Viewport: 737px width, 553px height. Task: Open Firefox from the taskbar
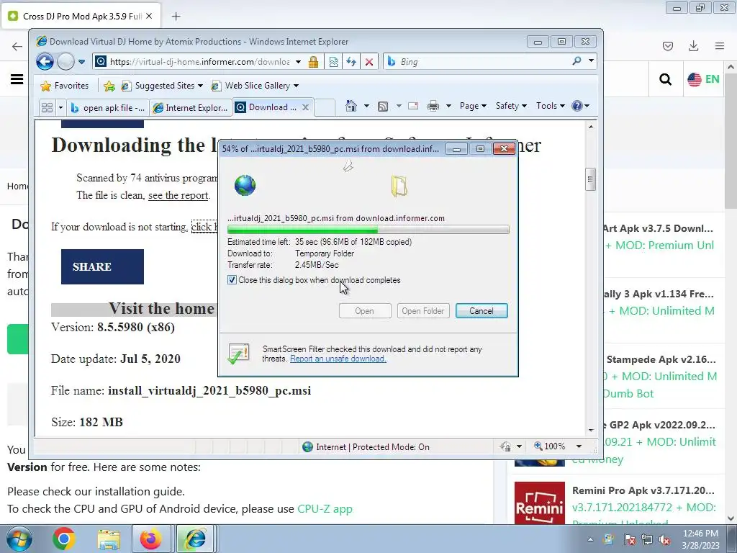coord(150,539)
